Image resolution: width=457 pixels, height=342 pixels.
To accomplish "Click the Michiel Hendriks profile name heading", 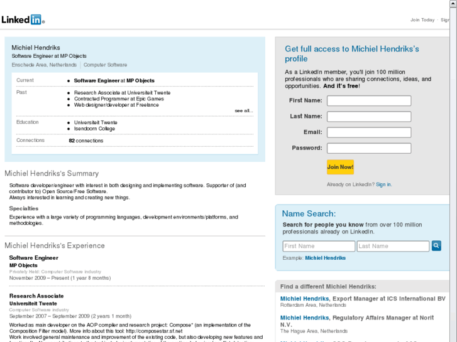I will (x=36, y=48).
